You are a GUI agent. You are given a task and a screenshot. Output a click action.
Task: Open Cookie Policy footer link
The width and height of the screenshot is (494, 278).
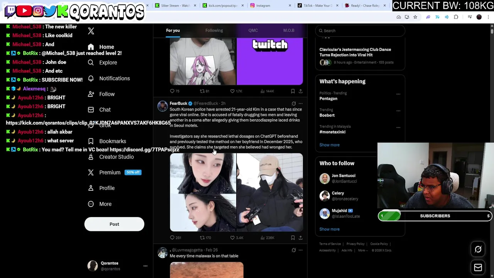pyautogui.click(x=379, y=244)
